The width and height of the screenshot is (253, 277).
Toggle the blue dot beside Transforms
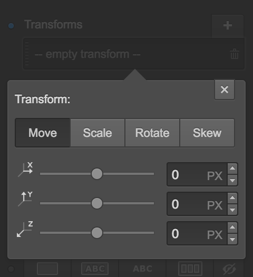(11, 26)
